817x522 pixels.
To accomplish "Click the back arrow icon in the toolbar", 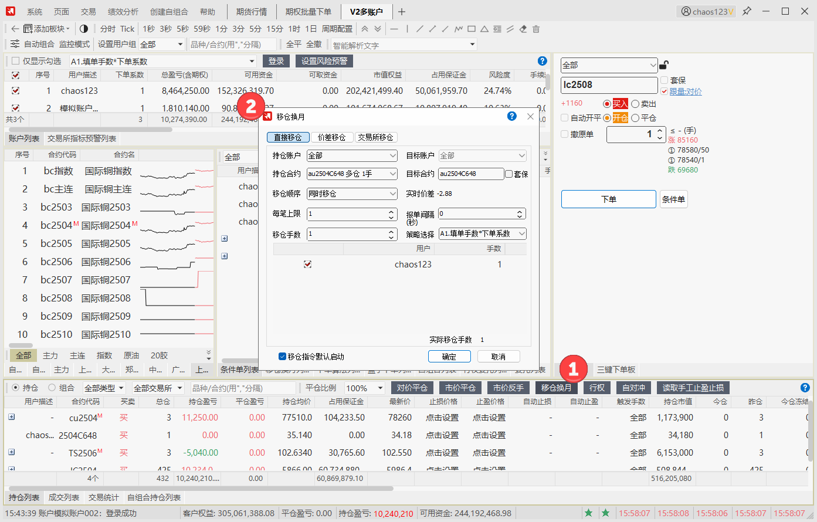I will pos(15,29).
